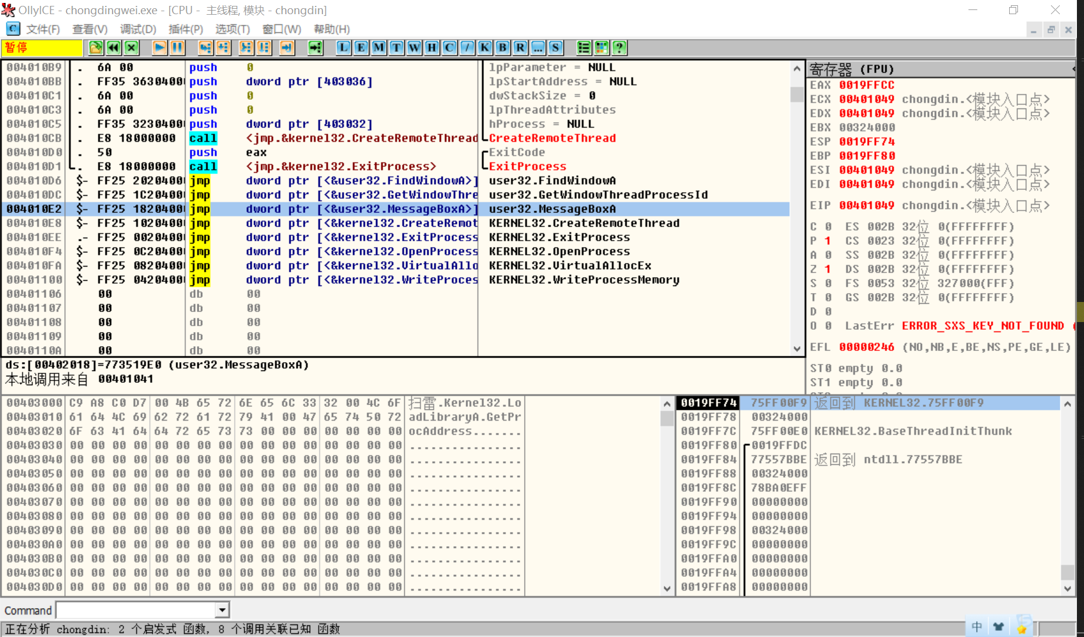Click the Debugging options list icon
Image resolution: width=1084 pixels, height=637 pixels.
click(584, 48)
